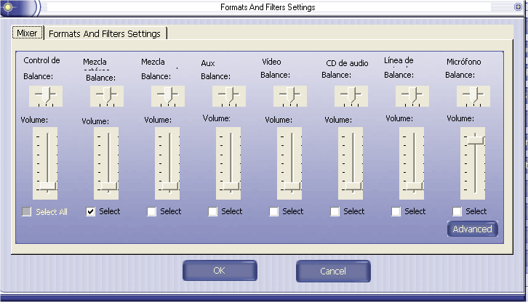The image size is (528, 302).
Task: Click the CD de audio volume slider
Action: point(351,163)
